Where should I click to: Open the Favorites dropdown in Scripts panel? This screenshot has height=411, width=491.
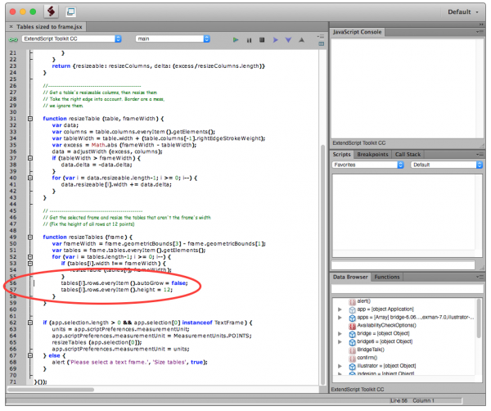pos(367,165)
